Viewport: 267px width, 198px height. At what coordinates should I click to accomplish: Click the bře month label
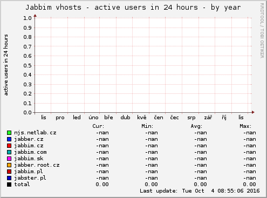tap(108, 118)
